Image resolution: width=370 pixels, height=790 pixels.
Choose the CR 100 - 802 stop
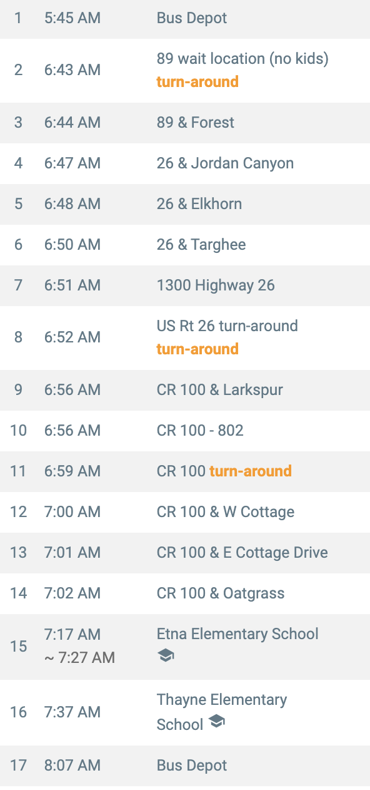tap(185, 430)
